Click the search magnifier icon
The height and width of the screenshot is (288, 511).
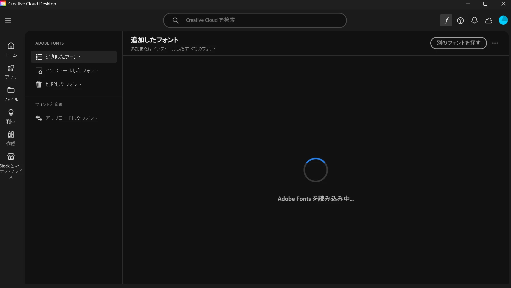[175, 20]
